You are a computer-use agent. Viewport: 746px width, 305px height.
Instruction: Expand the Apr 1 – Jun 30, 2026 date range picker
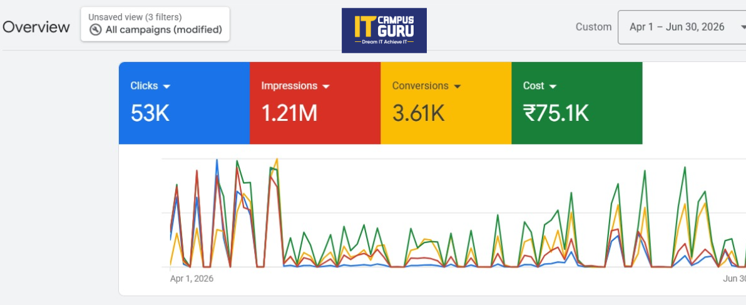[x=682, y=27]
